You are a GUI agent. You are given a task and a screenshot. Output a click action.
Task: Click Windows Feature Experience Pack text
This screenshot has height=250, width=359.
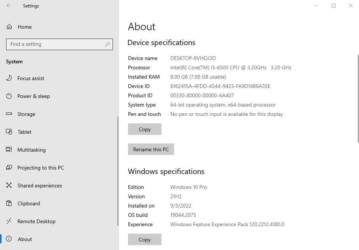click(227, 224)
